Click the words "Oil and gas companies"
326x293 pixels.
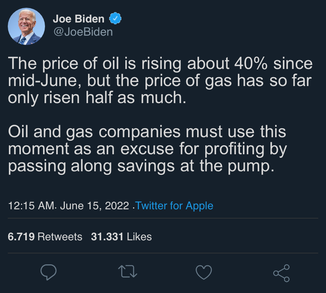pos(94,132)
